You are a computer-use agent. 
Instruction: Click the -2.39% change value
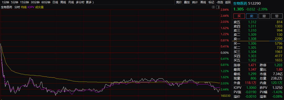[262, 9]
